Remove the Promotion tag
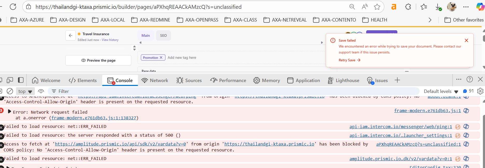Screen dimensions: 485x168 [x=161, y=57]
